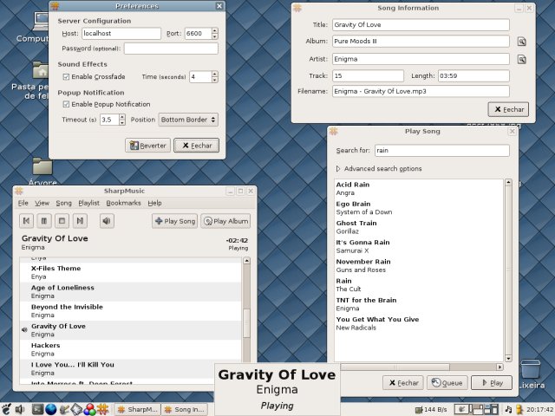
Task: Click the volume speaker icon in SharpMusic
Action: coord(107,221)
